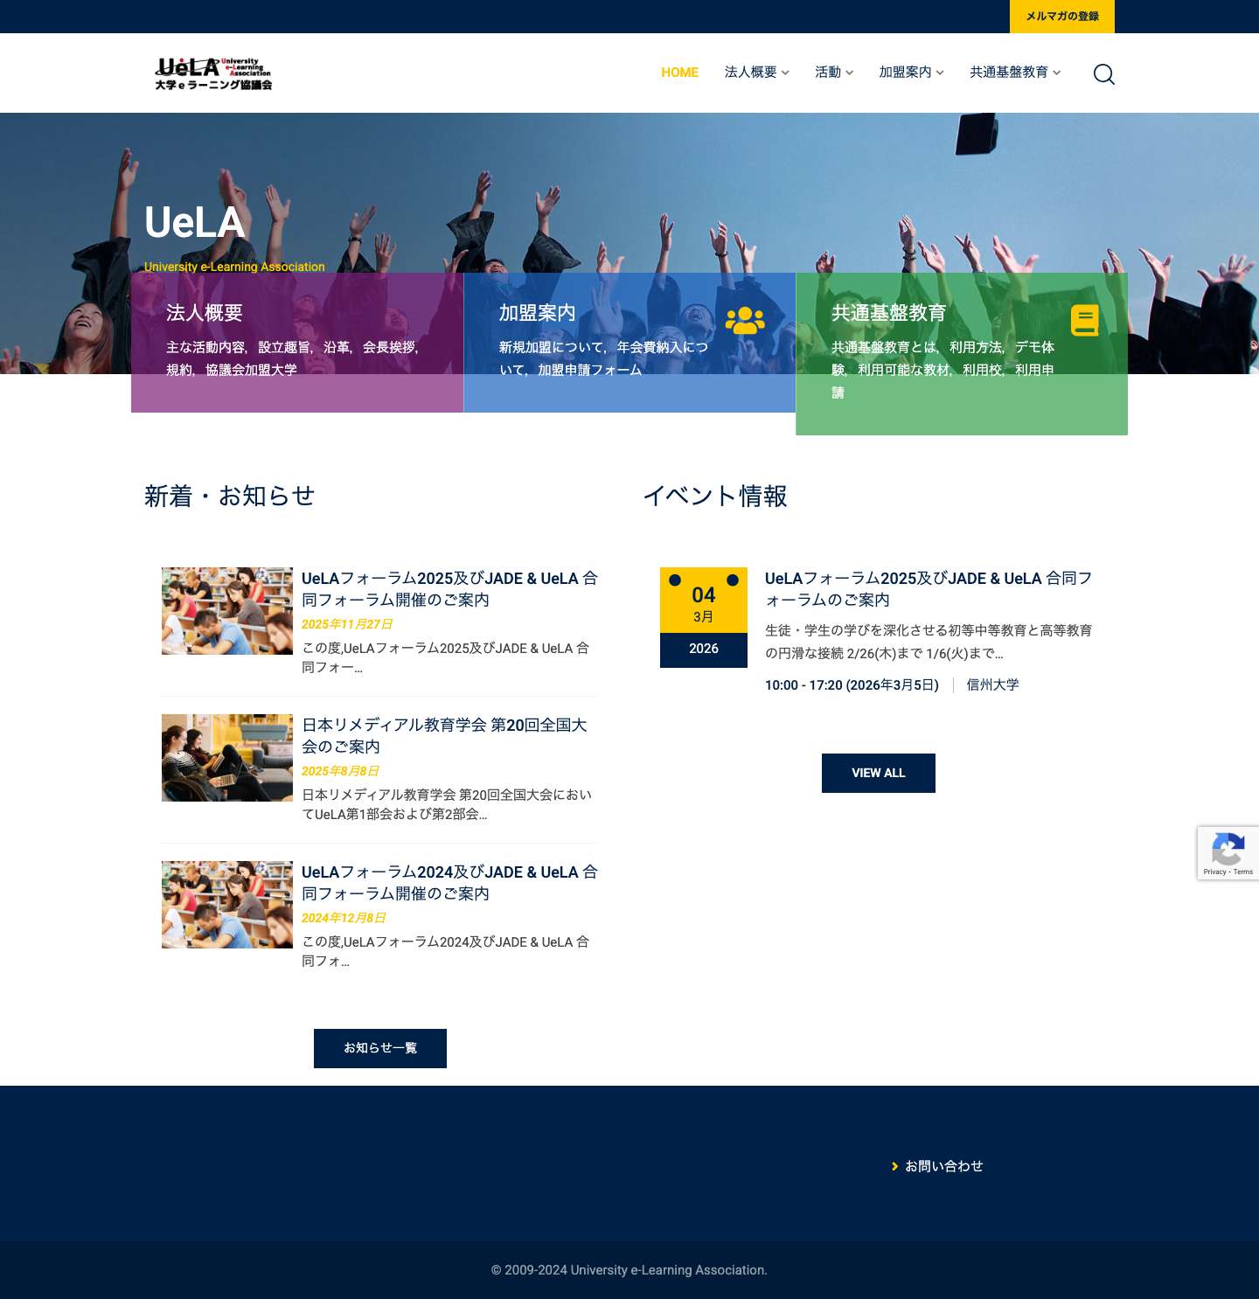Open the 信州大学 event venue link
Viewport: 1259px width, 1299px height.
[992, 684]
